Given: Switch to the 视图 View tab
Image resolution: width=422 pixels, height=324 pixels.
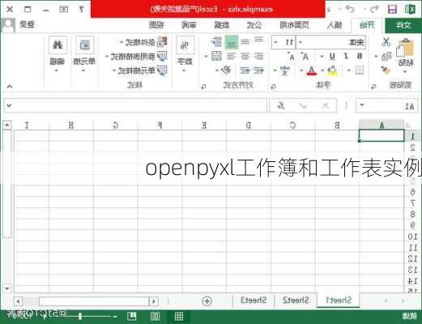Looking at the screenshot, I should 156,25.
